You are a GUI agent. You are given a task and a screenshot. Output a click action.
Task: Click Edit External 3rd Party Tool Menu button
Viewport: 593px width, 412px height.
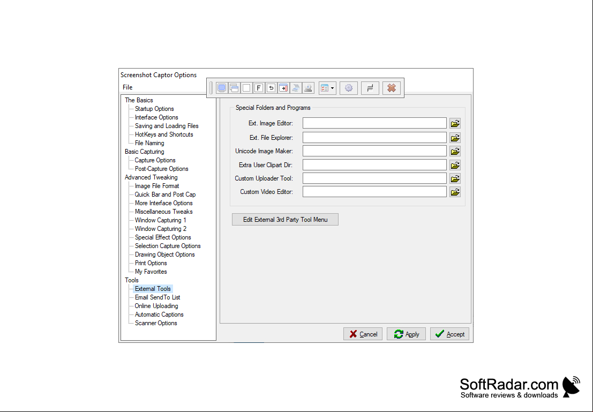(x=285, y=220)
